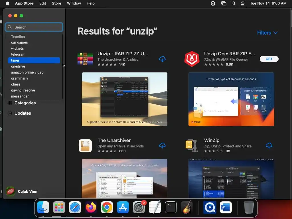Viewport: 292px width, 219px height.
Task: View Unzip - RAR ZIP 7Z desert screenshot
Action: (125, 99)
